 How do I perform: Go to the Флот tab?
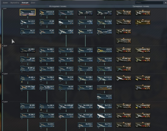coord(33,3)
